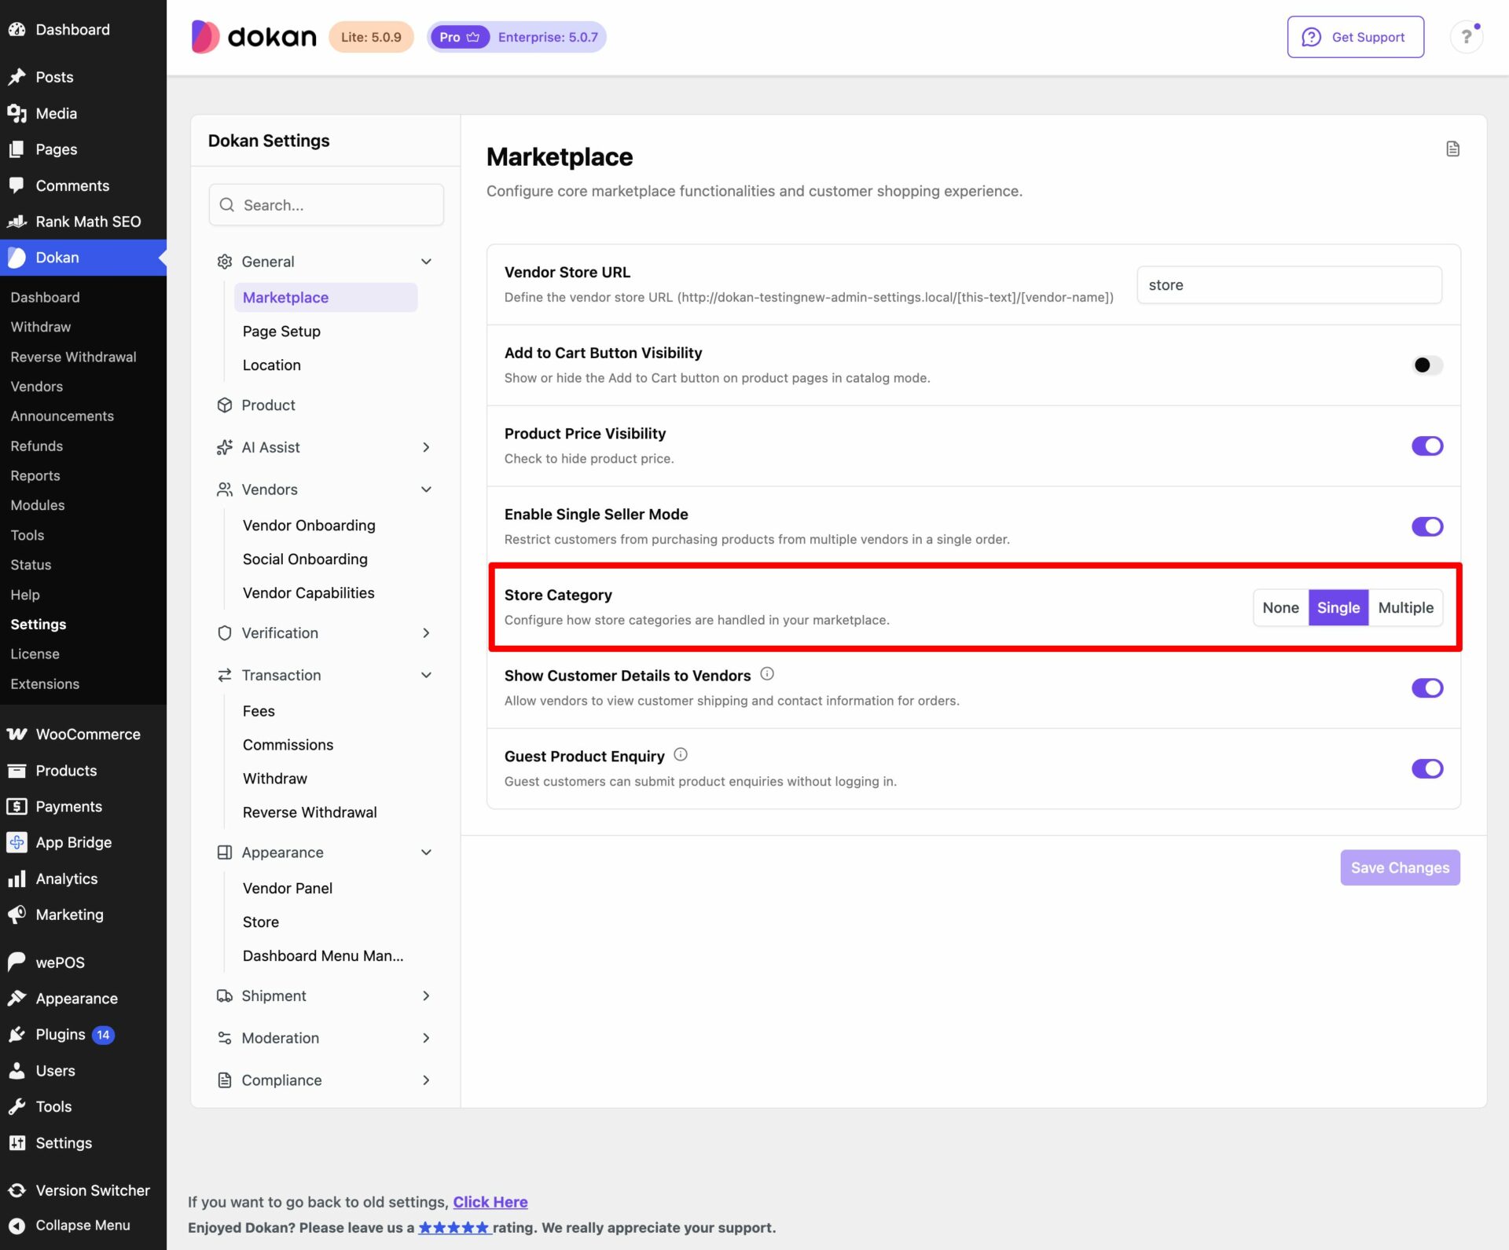Enable Add to Cart Button Visibility toggle

coord(1427,365)
